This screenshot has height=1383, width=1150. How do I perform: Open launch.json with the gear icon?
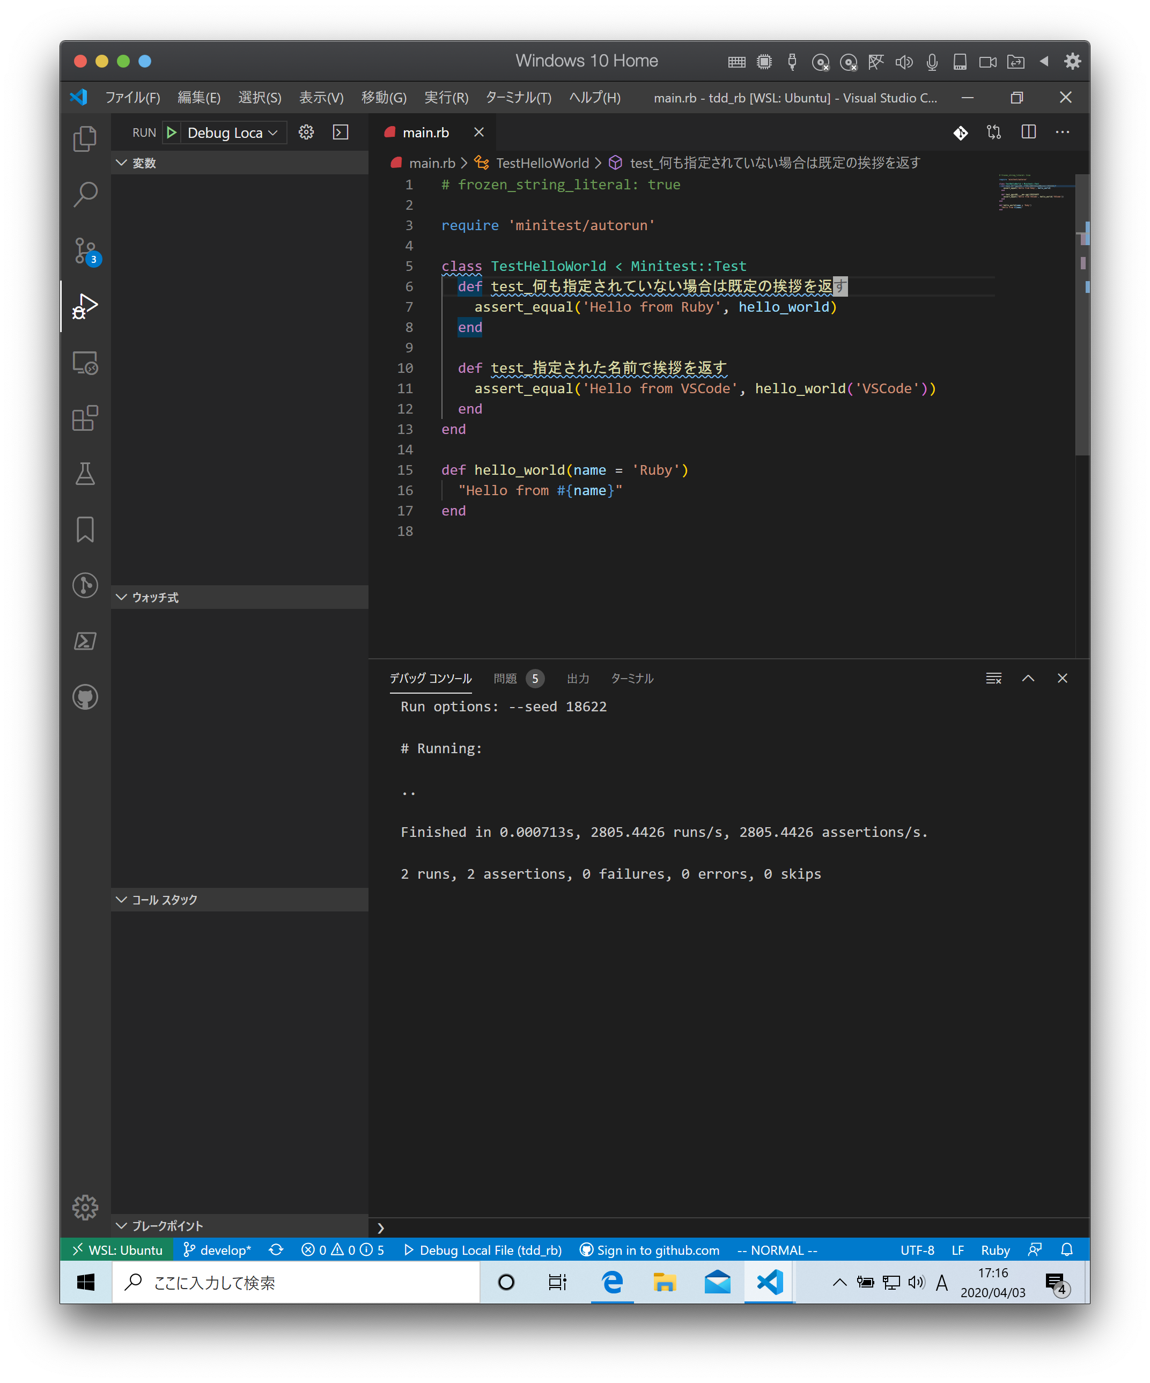[x=306, y=133]
